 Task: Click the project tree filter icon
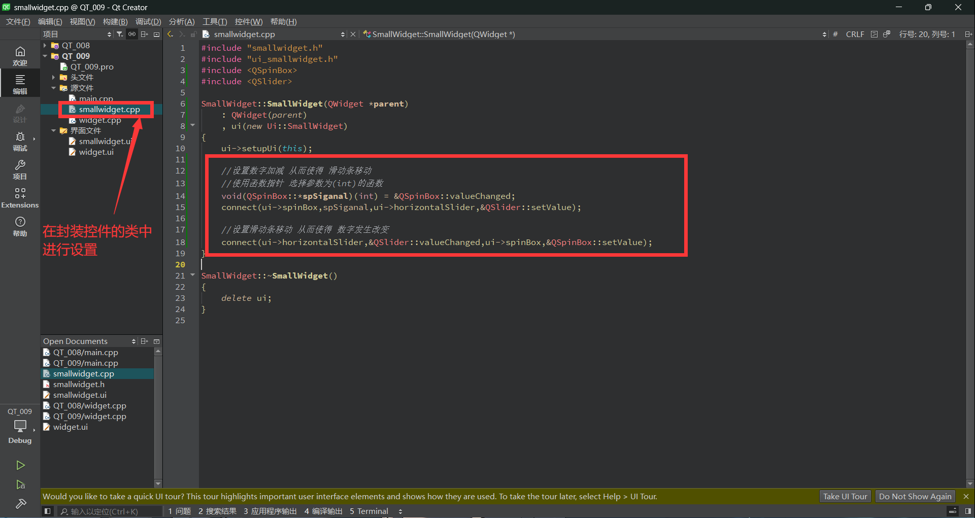click(x=120, y=34)
